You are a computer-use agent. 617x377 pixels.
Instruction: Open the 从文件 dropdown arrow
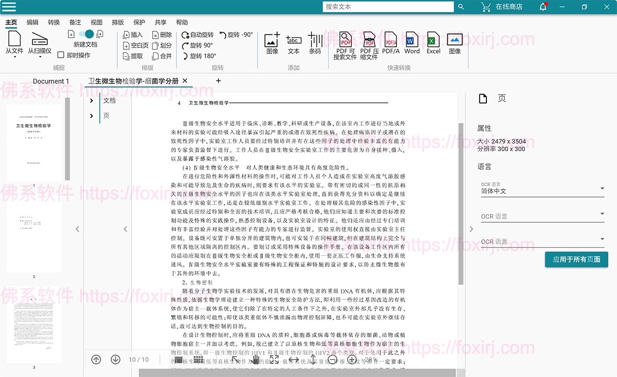pos(14,57)
